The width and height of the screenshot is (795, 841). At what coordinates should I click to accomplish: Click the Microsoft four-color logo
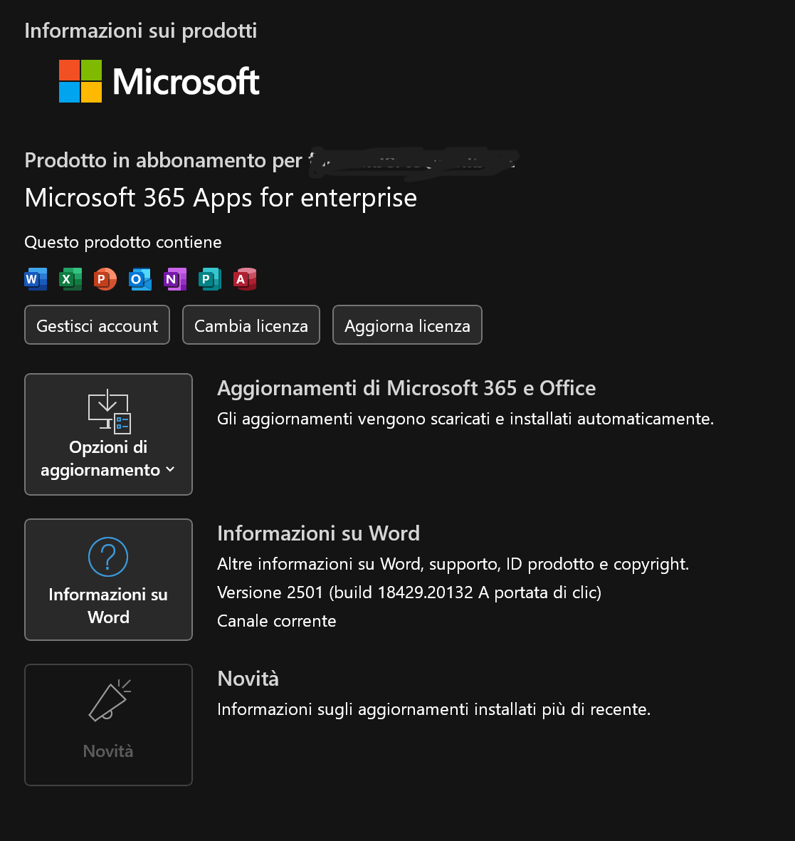point(80,81)
